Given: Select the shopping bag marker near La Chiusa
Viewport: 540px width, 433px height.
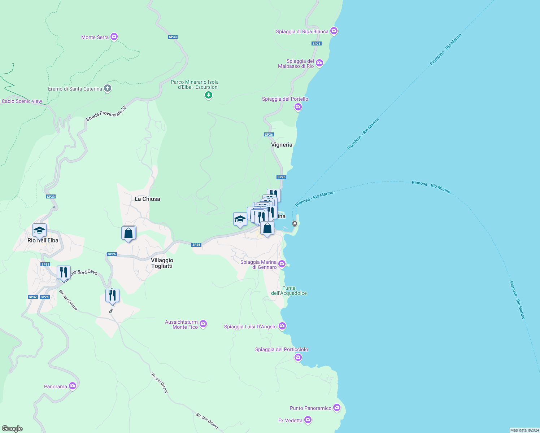Looking at the screenshot, I should click(129, 233).
